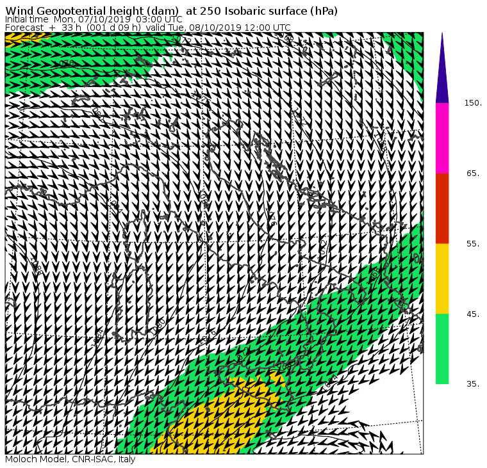The width and height of the screenshot is (487, 468).
Task: Select the purple color bar arrow segment
Action: click(x=442, y=69)
